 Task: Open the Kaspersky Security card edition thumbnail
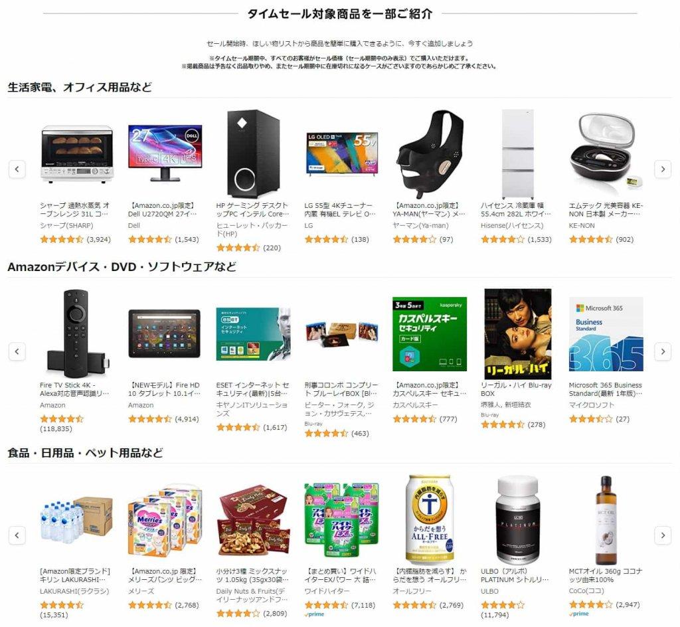point(430,334)
